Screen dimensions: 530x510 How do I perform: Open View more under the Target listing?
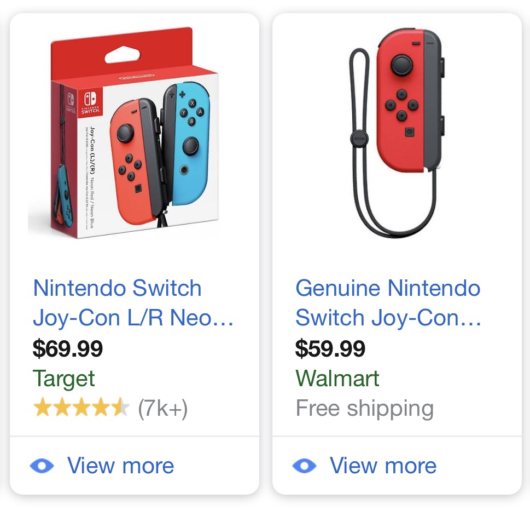tap(120, 466)
